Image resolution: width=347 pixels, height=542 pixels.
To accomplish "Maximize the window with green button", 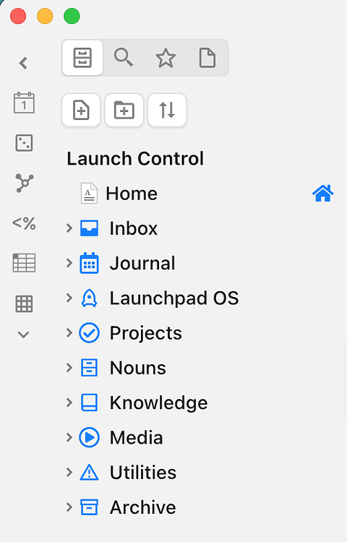I will [x=72, y=16].
